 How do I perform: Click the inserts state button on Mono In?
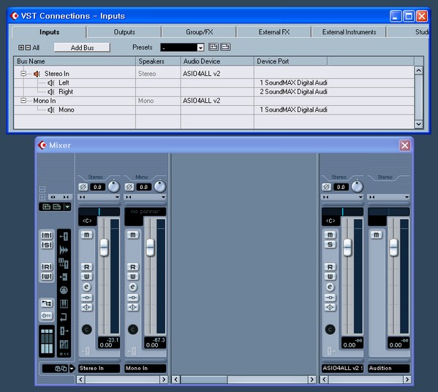pos(132,298)
